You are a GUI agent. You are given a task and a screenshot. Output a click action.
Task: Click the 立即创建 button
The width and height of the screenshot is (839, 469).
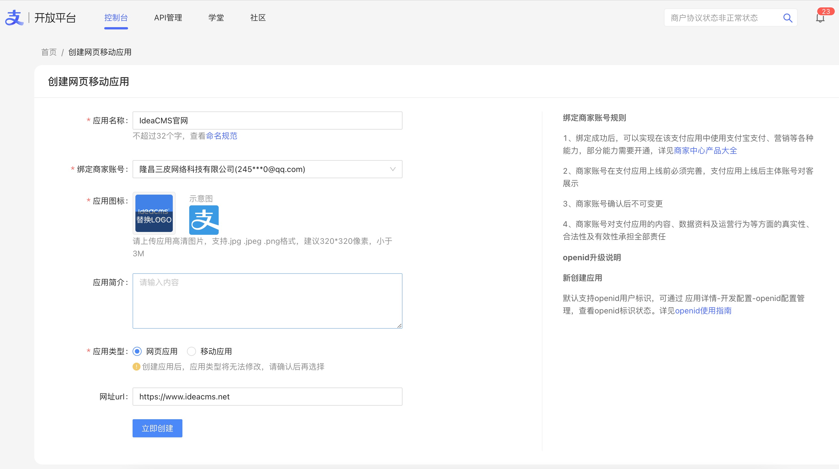pos(157,428)
